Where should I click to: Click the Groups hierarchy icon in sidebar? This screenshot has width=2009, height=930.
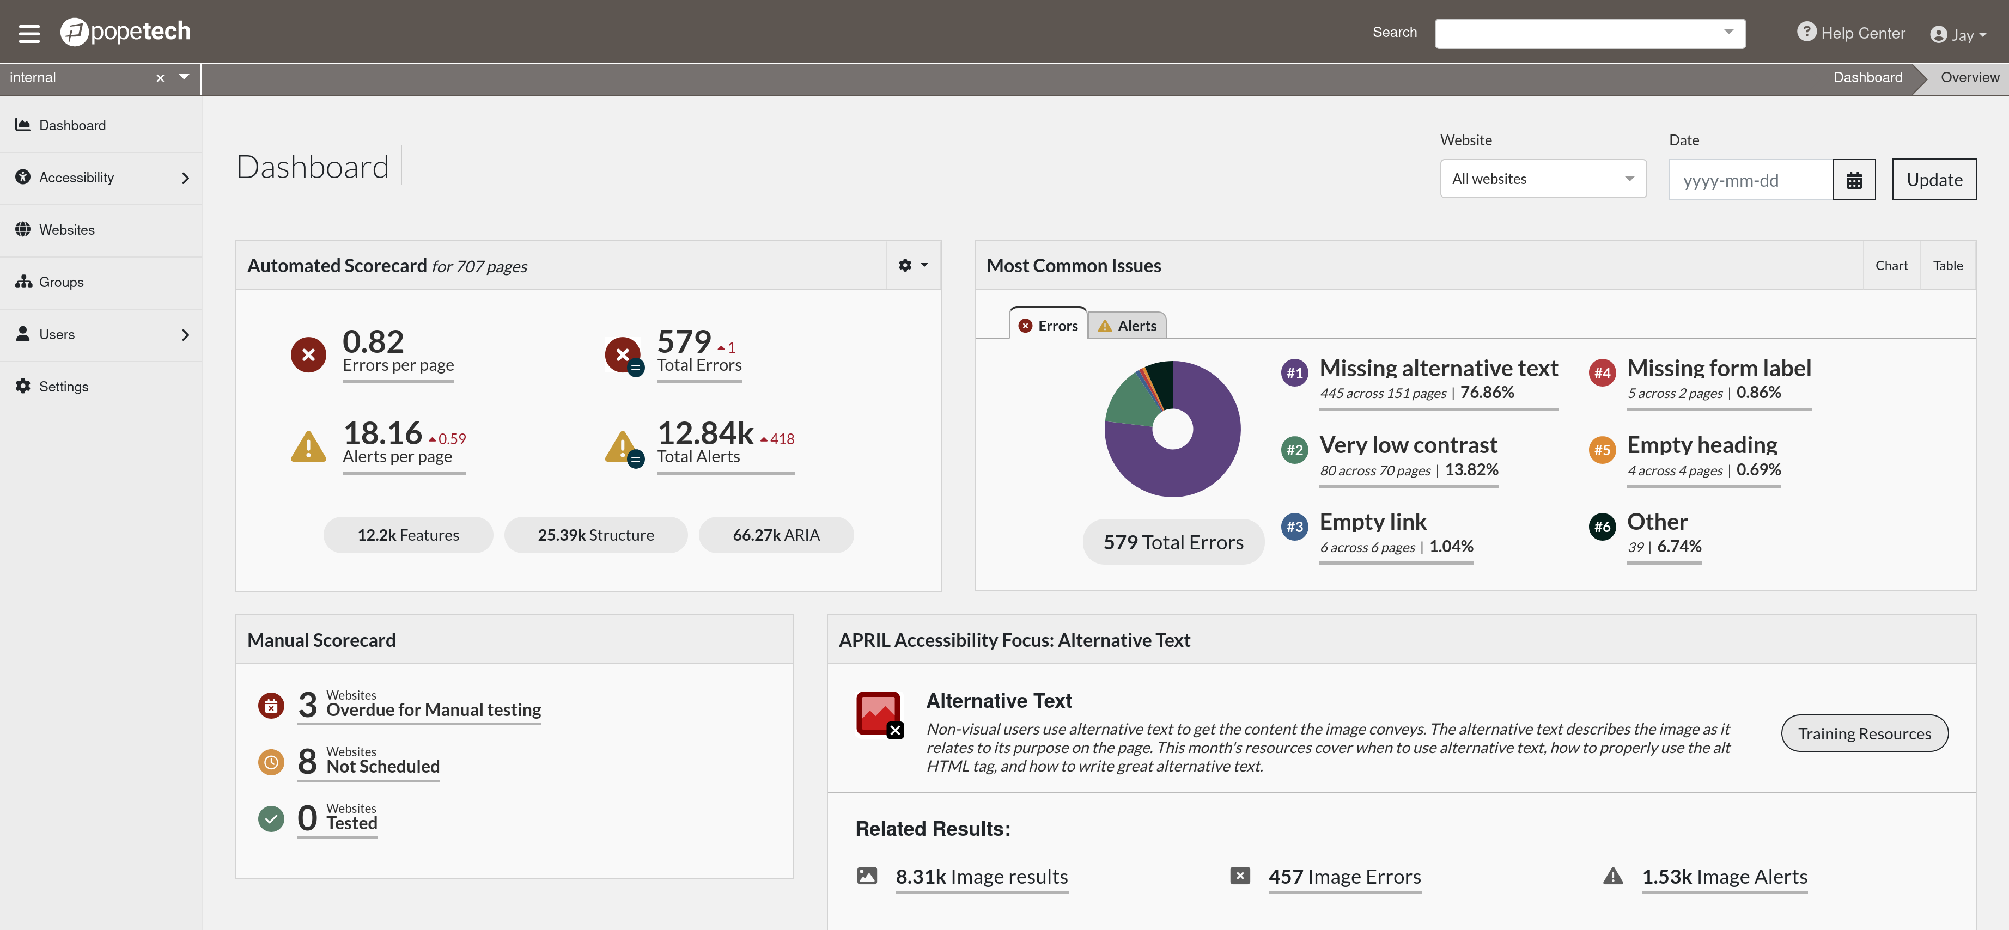pyautogui.click(x=23, y=282)
